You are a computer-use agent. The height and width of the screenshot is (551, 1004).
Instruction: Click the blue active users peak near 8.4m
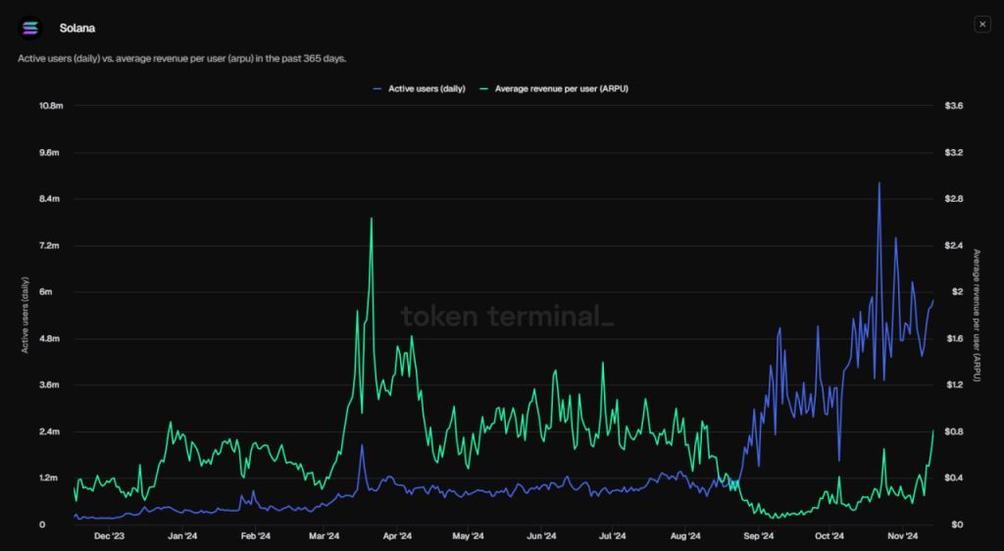(x=879, y=183)
